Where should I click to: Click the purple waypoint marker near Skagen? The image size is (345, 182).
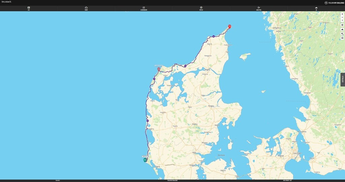coord(213,36)
